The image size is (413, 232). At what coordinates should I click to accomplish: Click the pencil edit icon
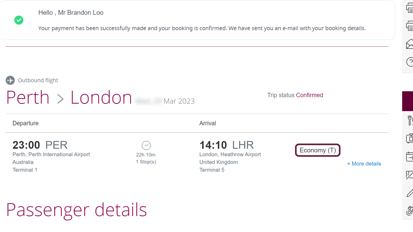pos(410,193)
